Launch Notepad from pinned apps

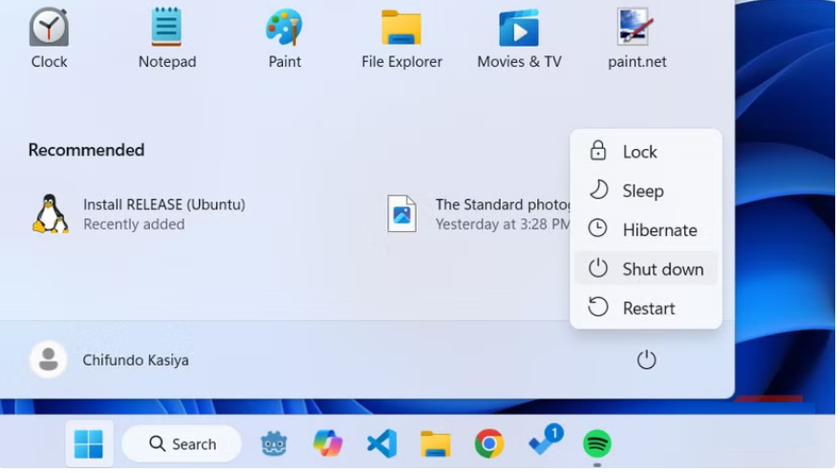[166, 38]
